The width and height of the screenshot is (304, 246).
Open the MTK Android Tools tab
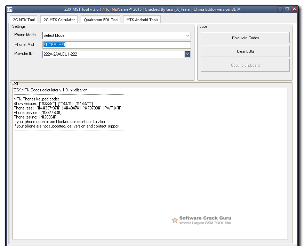pos(142,20)
